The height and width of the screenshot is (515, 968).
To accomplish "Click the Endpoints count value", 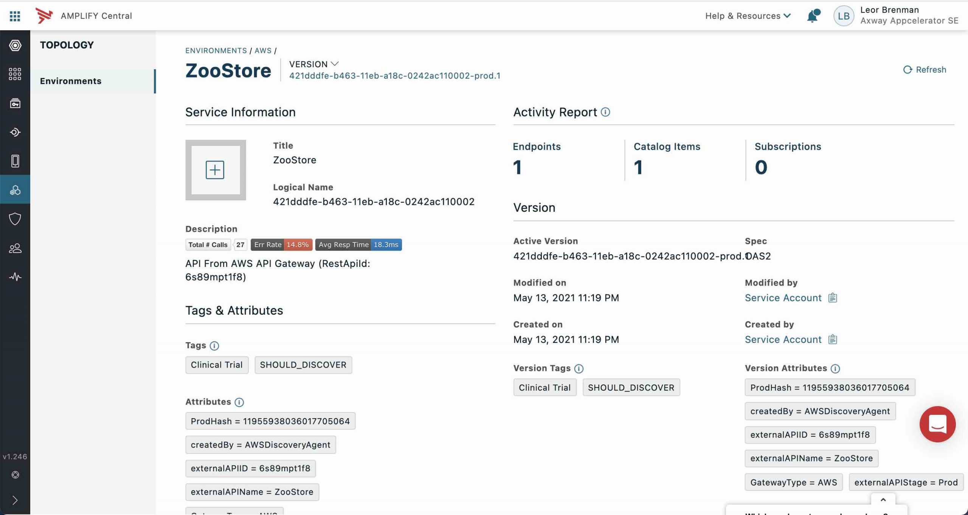I will (x=517, y=167).
